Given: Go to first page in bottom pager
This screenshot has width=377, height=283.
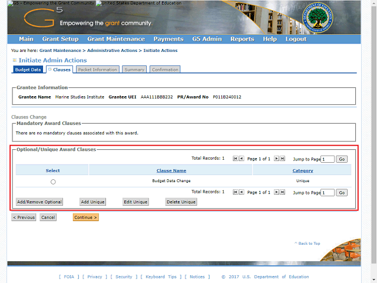Looking at the screenshot, I should 235,192.
